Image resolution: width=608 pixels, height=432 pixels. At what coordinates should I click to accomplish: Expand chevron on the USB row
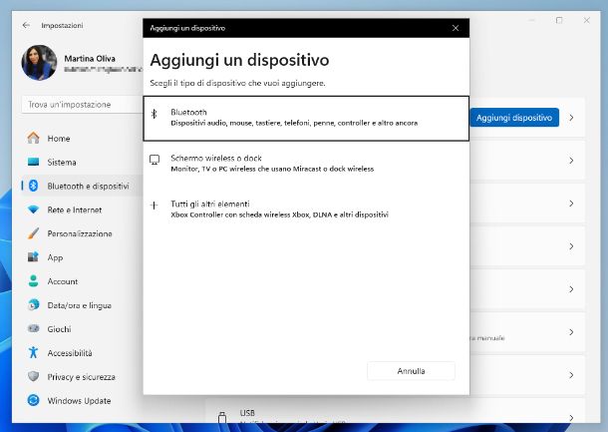tap(571, 418)
